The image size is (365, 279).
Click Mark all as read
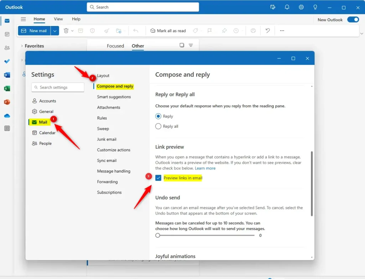[x=168, y=31]
